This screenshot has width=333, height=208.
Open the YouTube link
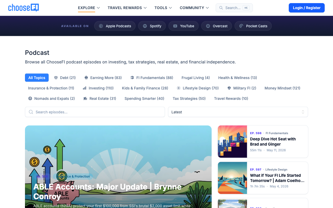(x=183, y=26)
